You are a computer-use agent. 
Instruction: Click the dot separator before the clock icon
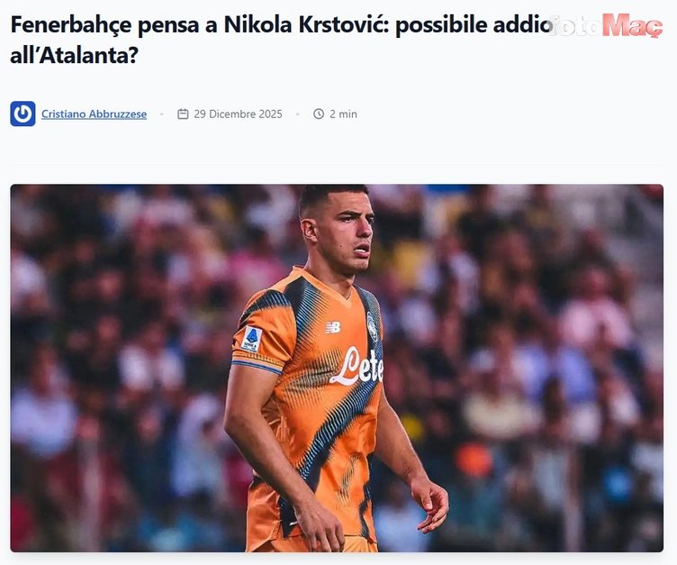[297, 114]
